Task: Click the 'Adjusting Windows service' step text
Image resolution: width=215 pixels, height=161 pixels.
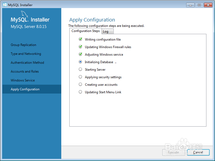Action: (104, 55)
